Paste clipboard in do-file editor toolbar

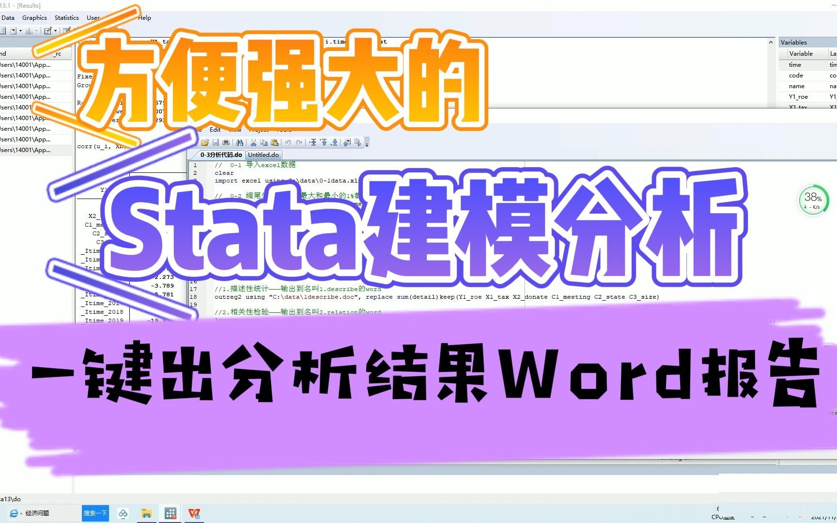click(x=274, y=142)
